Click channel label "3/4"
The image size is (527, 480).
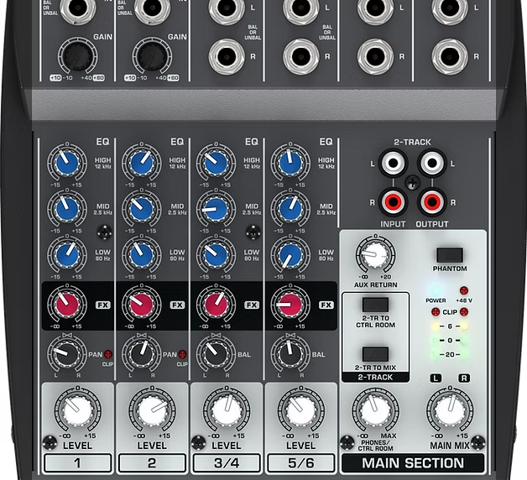click(x=227, y=463)
